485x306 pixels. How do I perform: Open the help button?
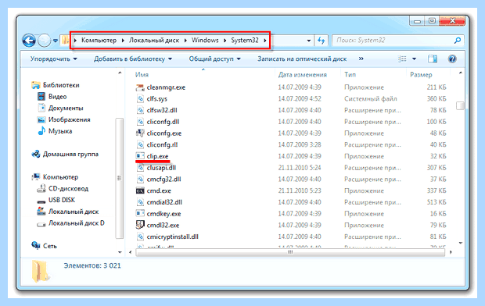(452, 59)
